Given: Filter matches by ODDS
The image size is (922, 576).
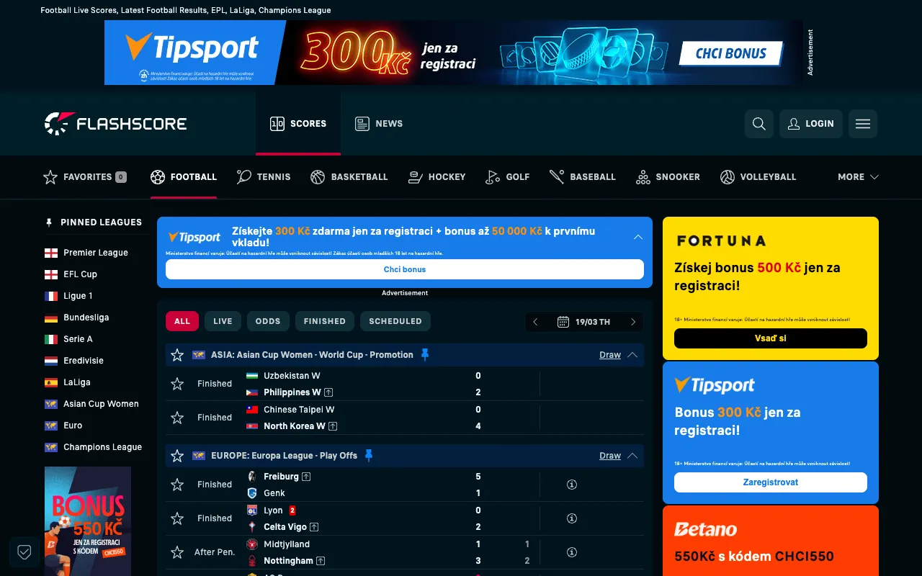Looking at the screenshot, I should click(x=268, y=321).
